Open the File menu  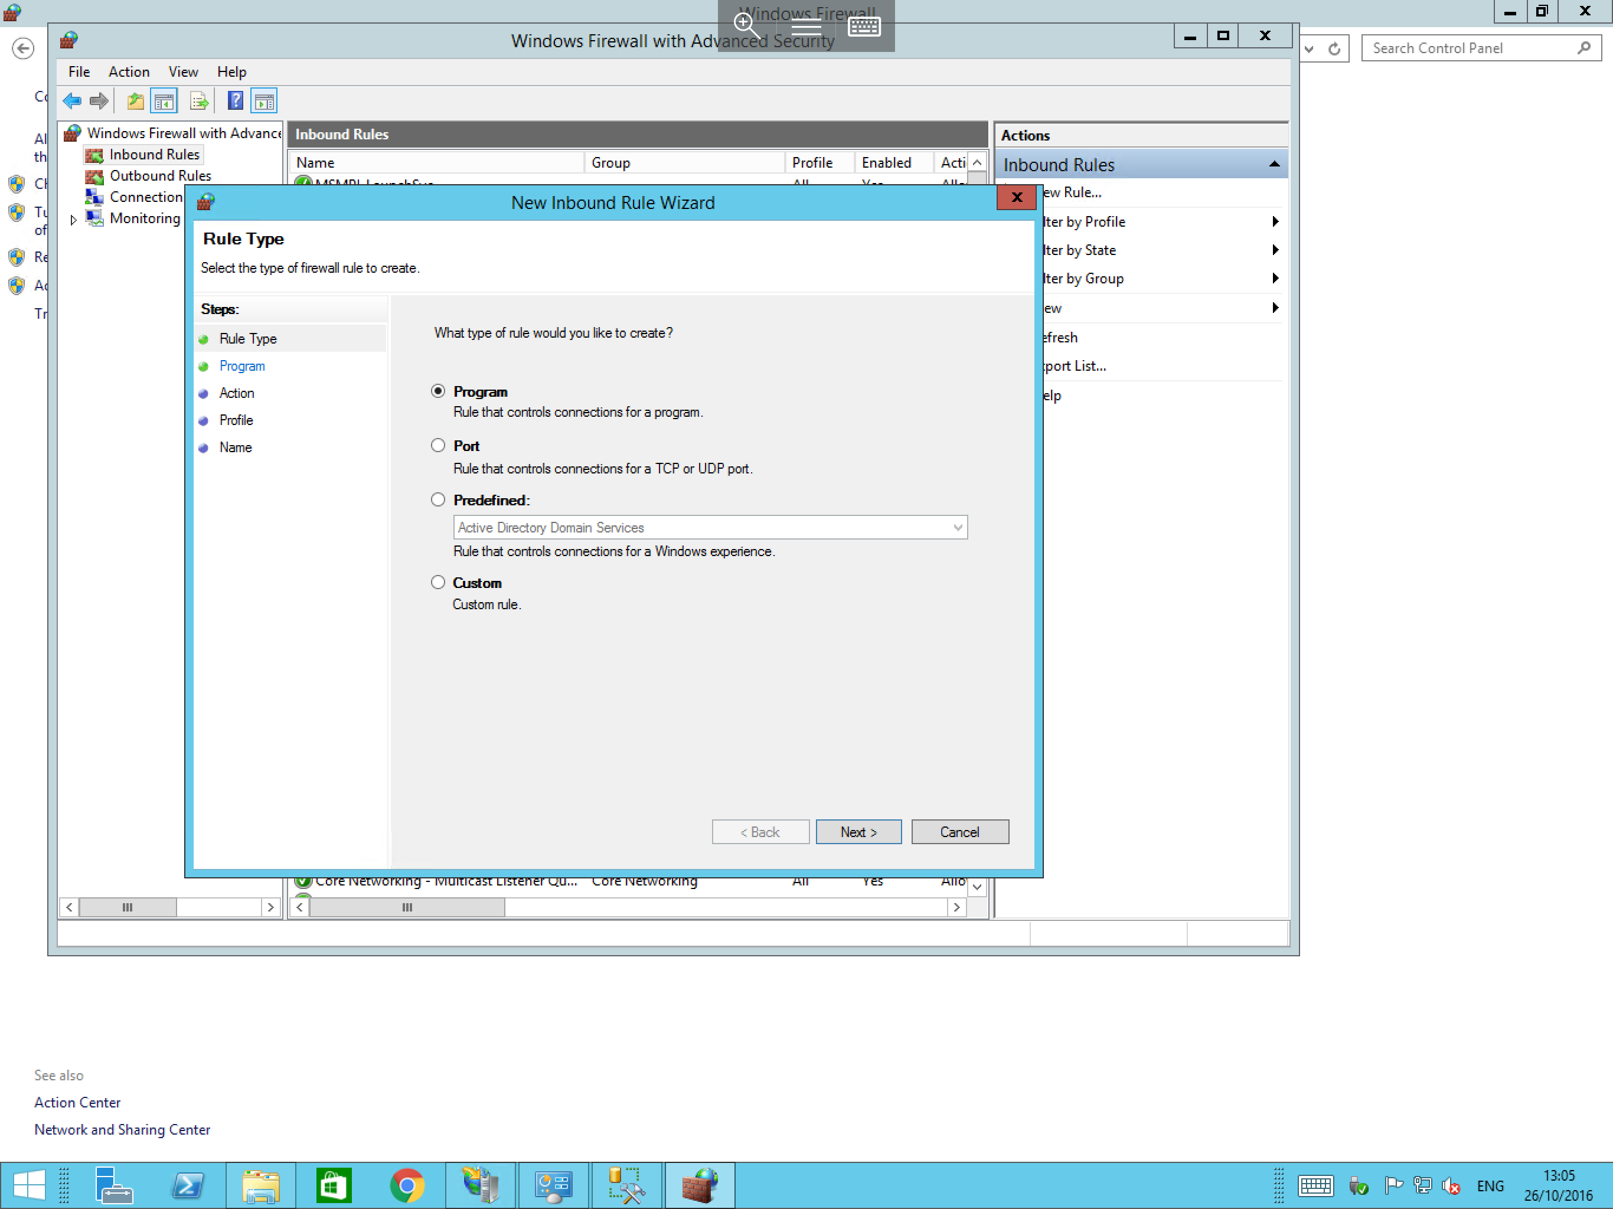coord(79,71)
